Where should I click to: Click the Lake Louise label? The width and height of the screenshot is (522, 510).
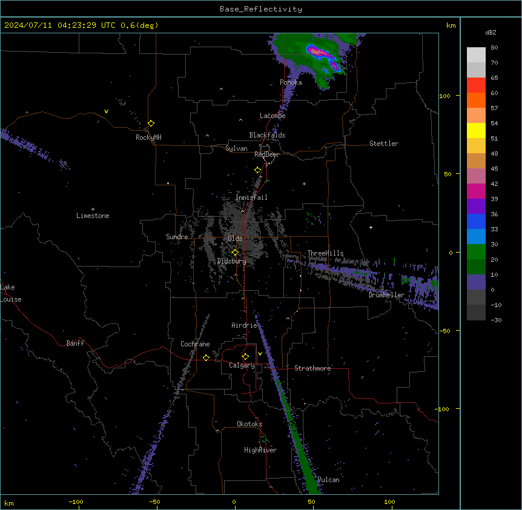(11, 293)
